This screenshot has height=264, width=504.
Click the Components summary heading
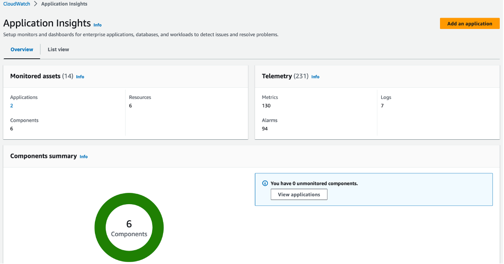43,156
